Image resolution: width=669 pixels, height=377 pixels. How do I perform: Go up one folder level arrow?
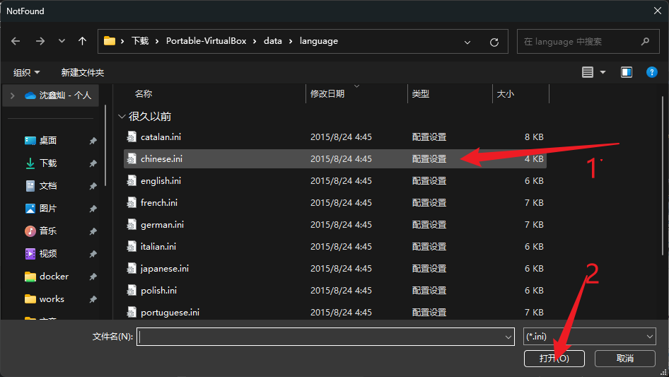point(82,42)
